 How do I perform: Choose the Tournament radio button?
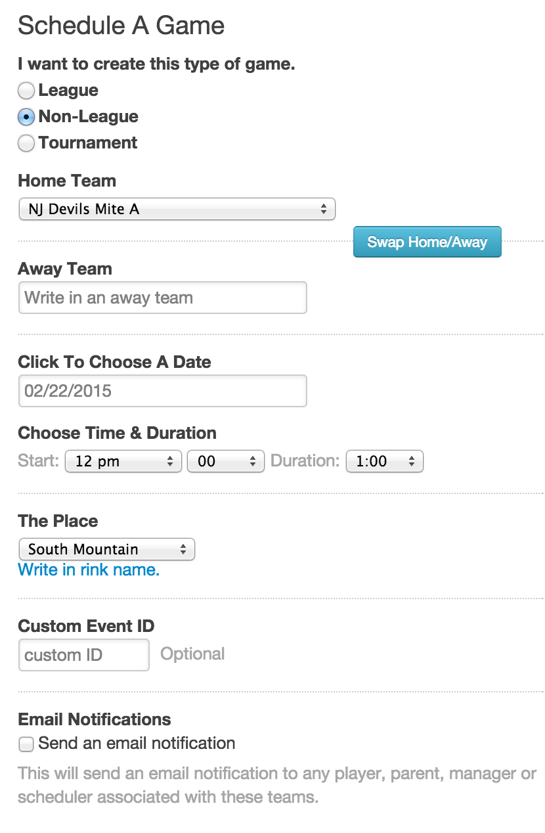26,143
